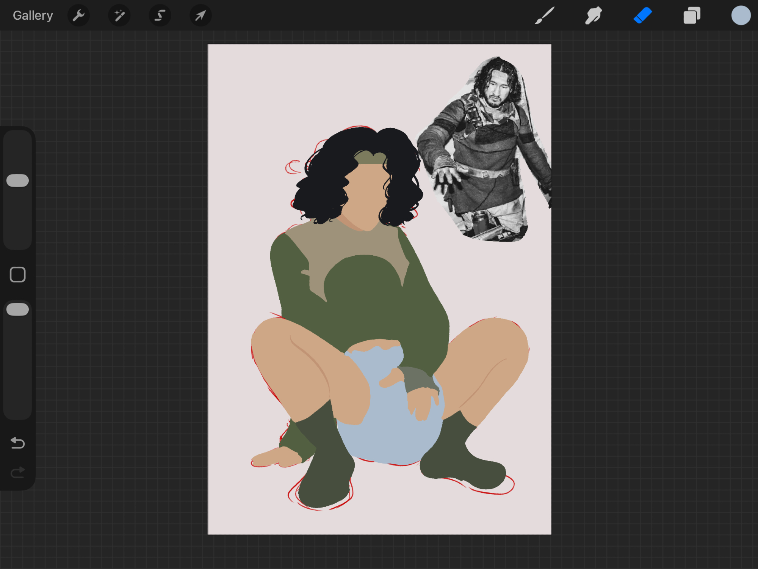Undo the last stroke

click(18, 443)
